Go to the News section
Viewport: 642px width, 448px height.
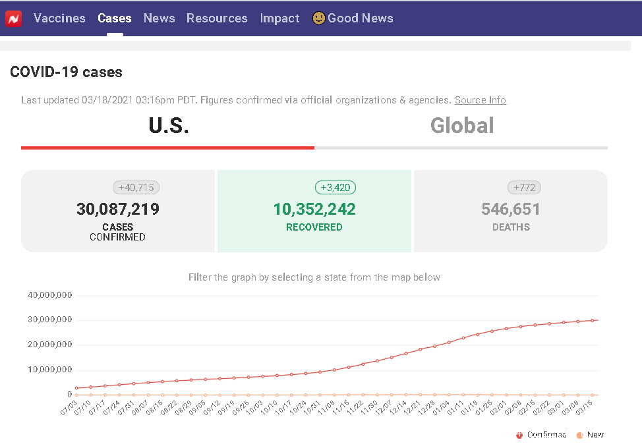tap(159, 18)
